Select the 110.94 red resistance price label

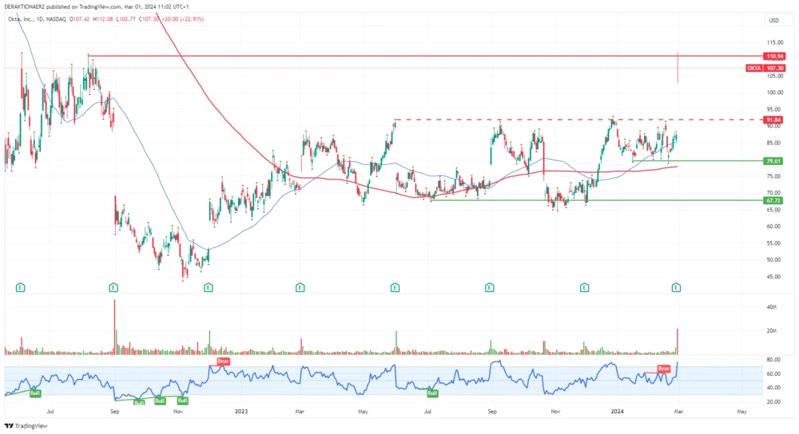(774, 57)
